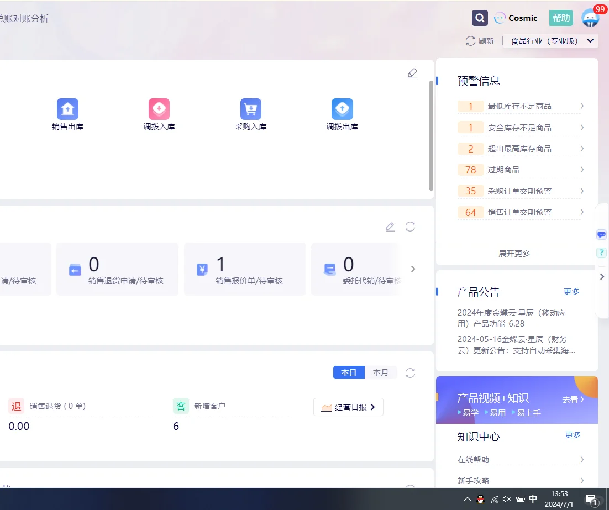This screenshot has height=510, width=609.
Task: Open the 食品行业（专业版）dropdown
Action: click(550, 40)
